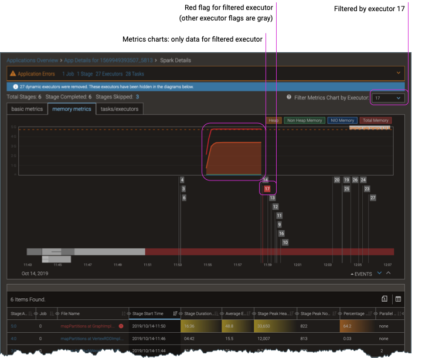Click executor flag 12 on timeline
This screenshot has height=358, width=432.
pyautogui.click(x=275, y=207)
